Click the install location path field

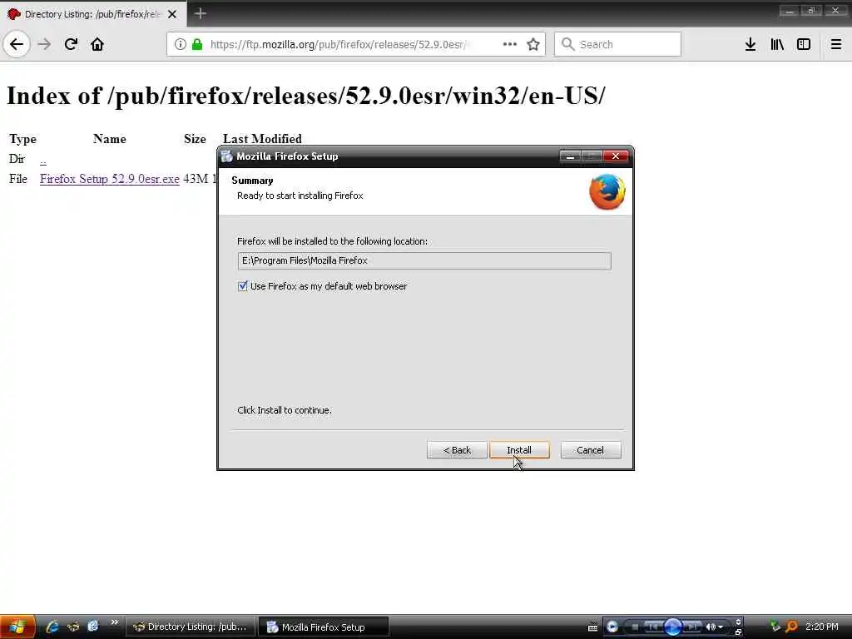(424, 260)
